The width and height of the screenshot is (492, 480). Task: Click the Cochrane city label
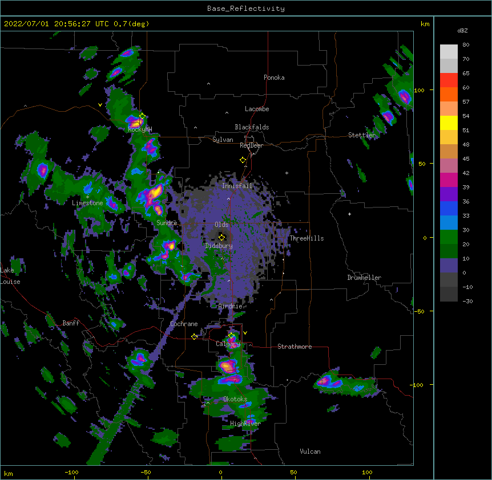point(184,324)
